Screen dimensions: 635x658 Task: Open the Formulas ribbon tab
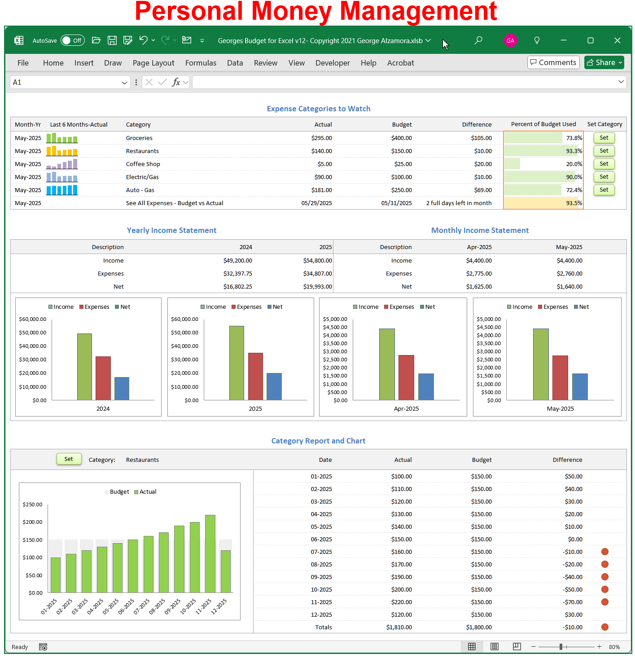pos(201,63)
